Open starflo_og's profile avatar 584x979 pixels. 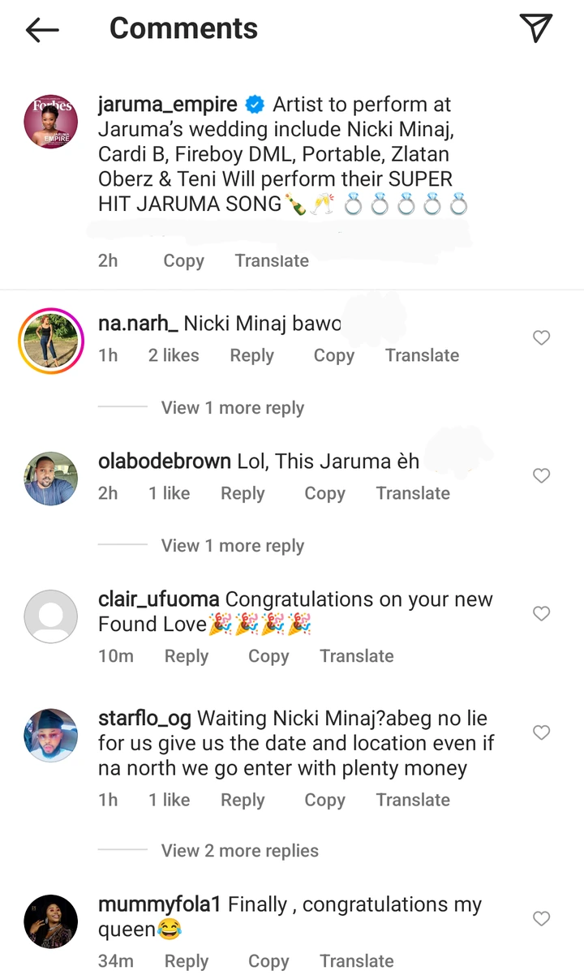coord(51,736)
